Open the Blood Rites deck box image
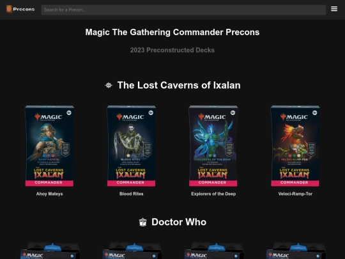This screenshot has height=259, width=345. coord(132,146)
